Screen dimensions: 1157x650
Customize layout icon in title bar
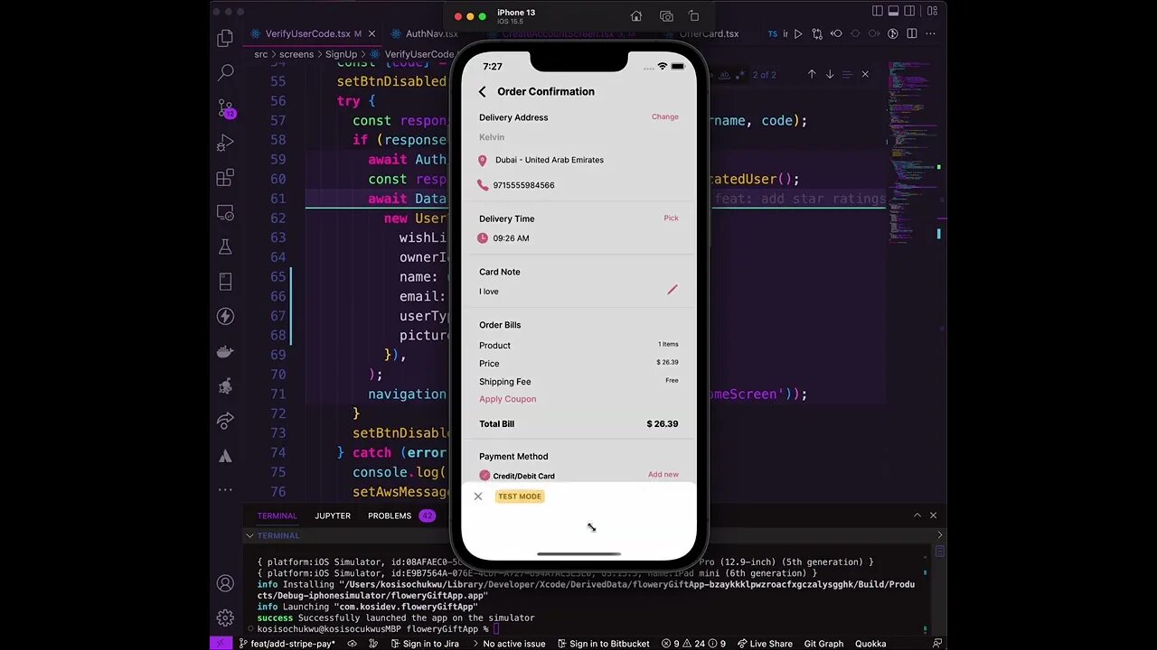932,11
